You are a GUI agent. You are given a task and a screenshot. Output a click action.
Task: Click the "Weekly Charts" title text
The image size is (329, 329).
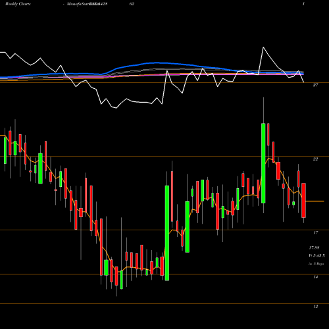point(18,4)
